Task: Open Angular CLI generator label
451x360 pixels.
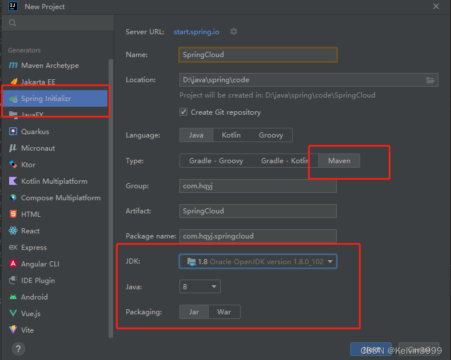Action: [x=40, y=264]
